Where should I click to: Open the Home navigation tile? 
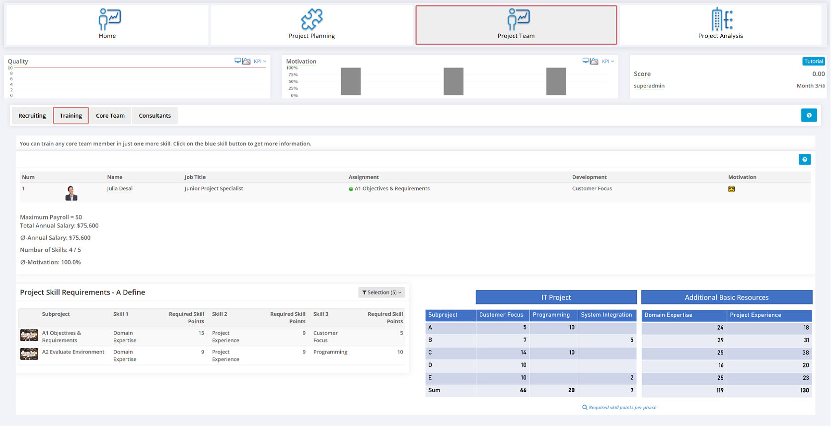tap(107, 25)
